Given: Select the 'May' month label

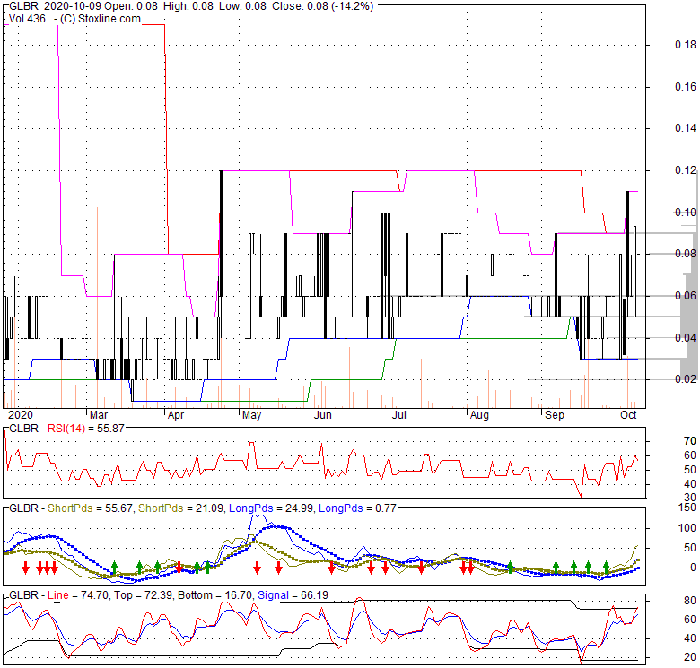Looking at the screenshot, I should (x=252, y=415).
